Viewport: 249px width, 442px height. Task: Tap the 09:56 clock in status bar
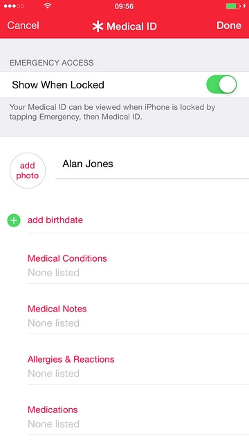click(124, 6)
